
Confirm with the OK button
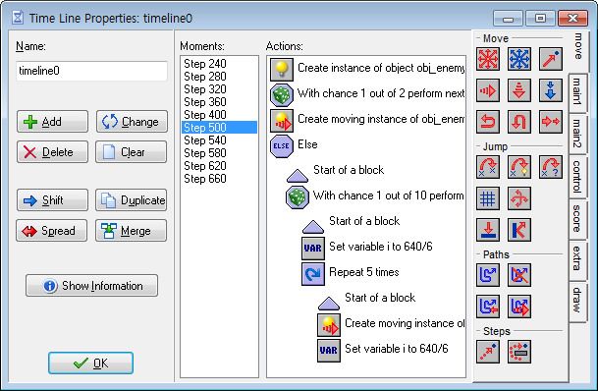(x=90, y=363)
